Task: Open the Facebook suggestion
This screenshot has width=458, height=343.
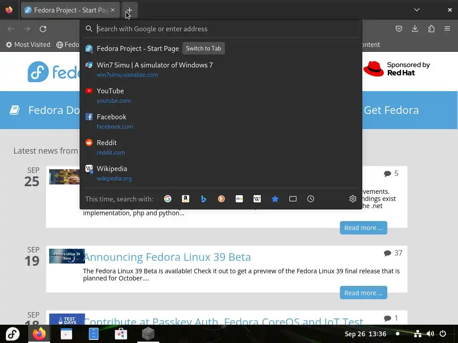Action: click(x=221, y=121)
